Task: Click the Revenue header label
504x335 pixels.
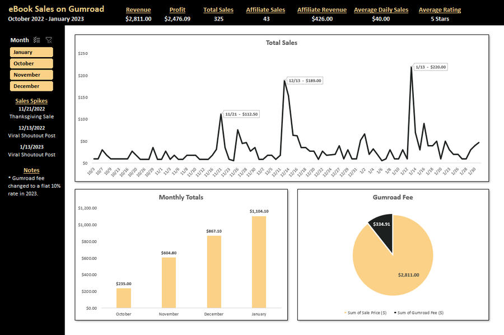Action: [x=138, y=10]
